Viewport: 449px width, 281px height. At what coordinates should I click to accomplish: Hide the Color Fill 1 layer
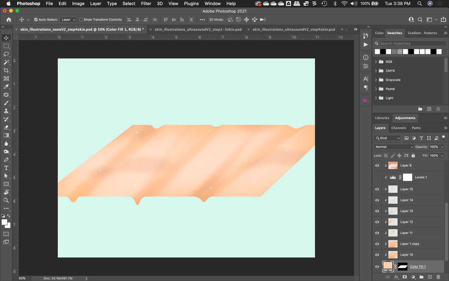377,267
